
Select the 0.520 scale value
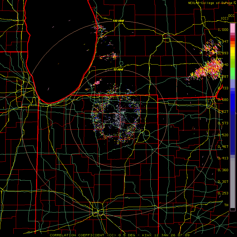223,135
